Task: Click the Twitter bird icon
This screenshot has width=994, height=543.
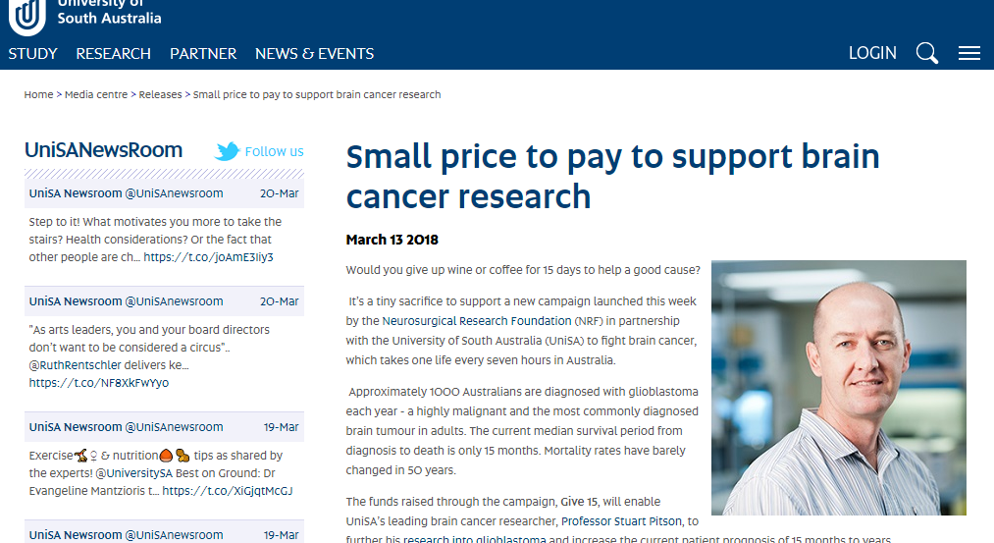Action: [x=227, y=151]
